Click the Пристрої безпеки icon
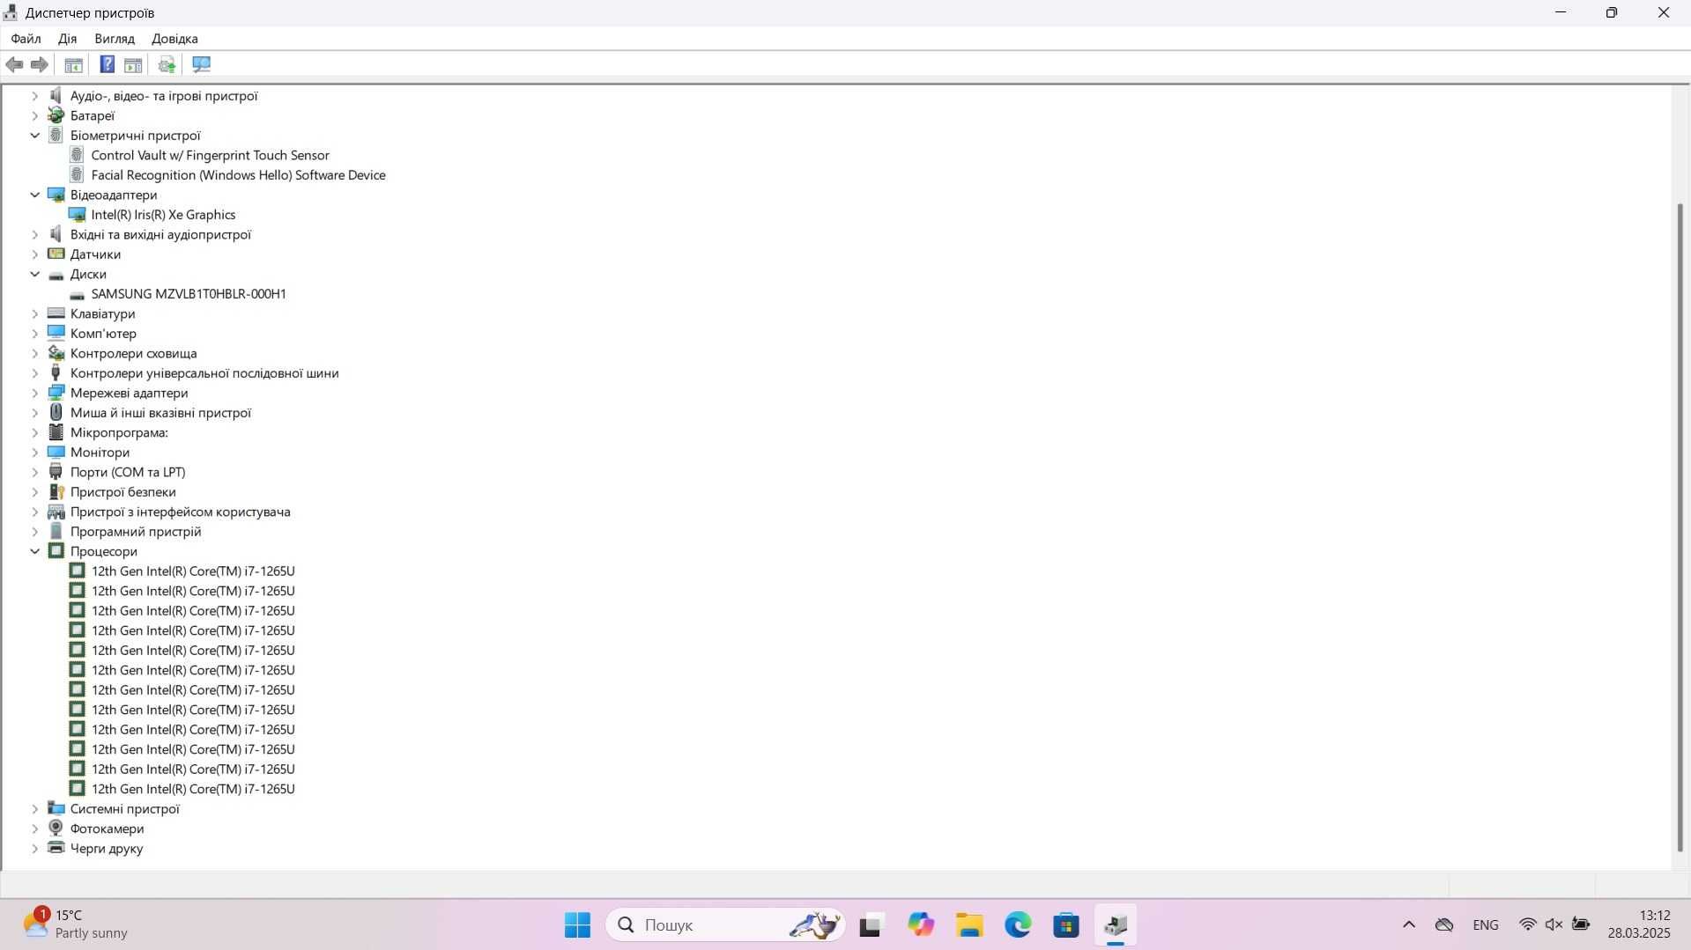 pyautogui.click(x=56, y=491)
